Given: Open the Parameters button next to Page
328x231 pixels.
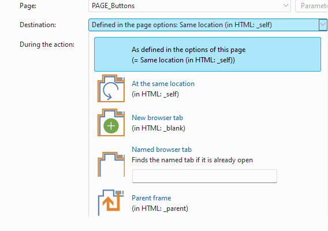Looking at the screenshot, I should pyautogui.click(x=312, y=6).
